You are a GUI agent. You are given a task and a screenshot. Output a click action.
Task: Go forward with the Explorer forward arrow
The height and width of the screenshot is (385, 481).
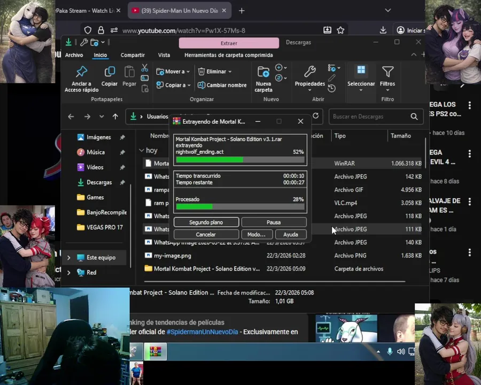click(87, 117)
